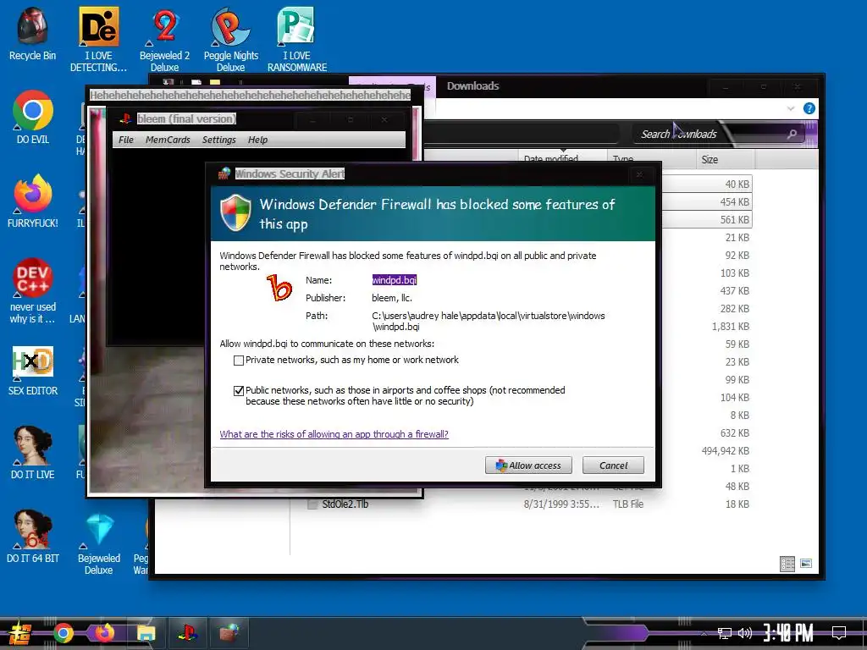
Task: Switch to bleem PlayStation taskbar icon
Action: tap(188, 633)
